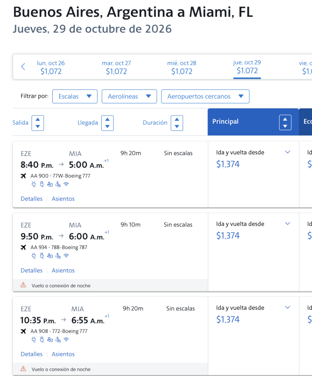Expand the Aeropuertos cercanos dropdown
The width and height of the screenshot is (312, 376).
pyautogui.click(x=205, y=96)
